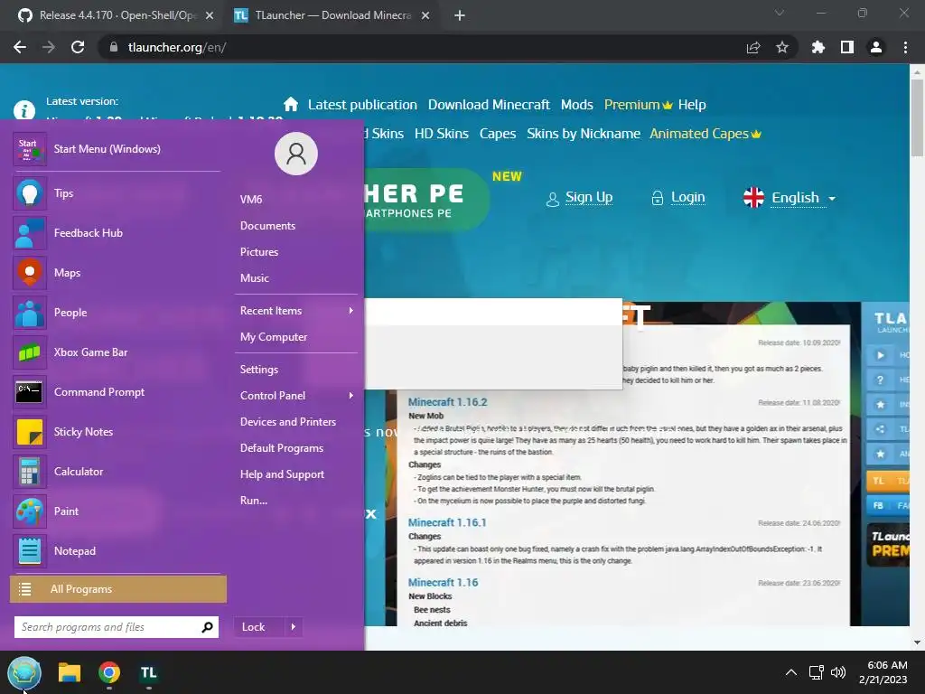Open My Computer entry
The height and width of the screenshot is (694, 925).
pos(274,337)
